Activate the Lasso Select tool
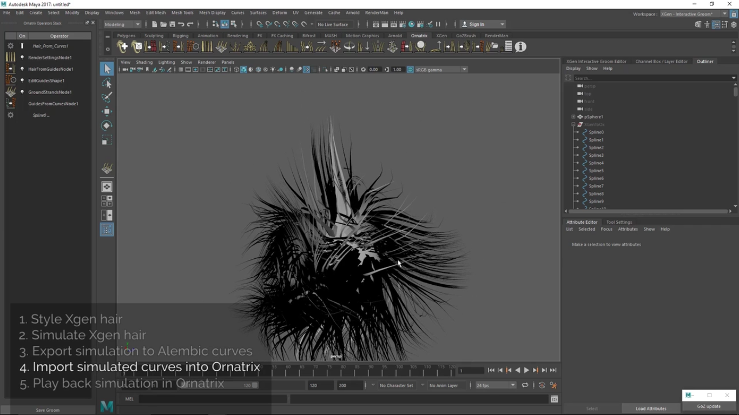 (x=107, y=83)
